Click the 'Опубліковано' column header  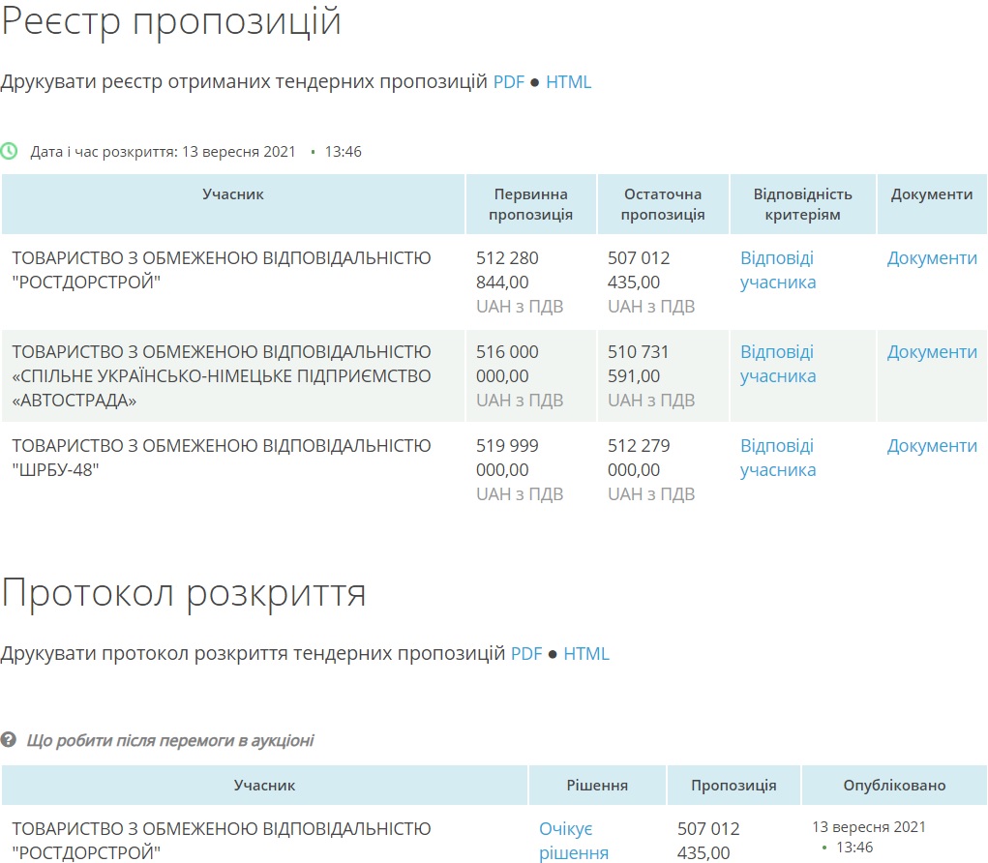894,786
